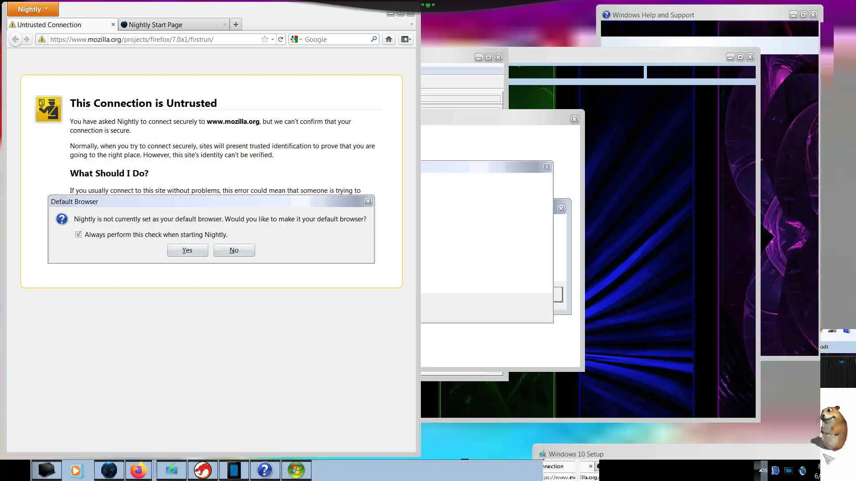Open the Help icon in the taskbar
The height and width of the screenshot is (481, 856).
click(264, 470)
